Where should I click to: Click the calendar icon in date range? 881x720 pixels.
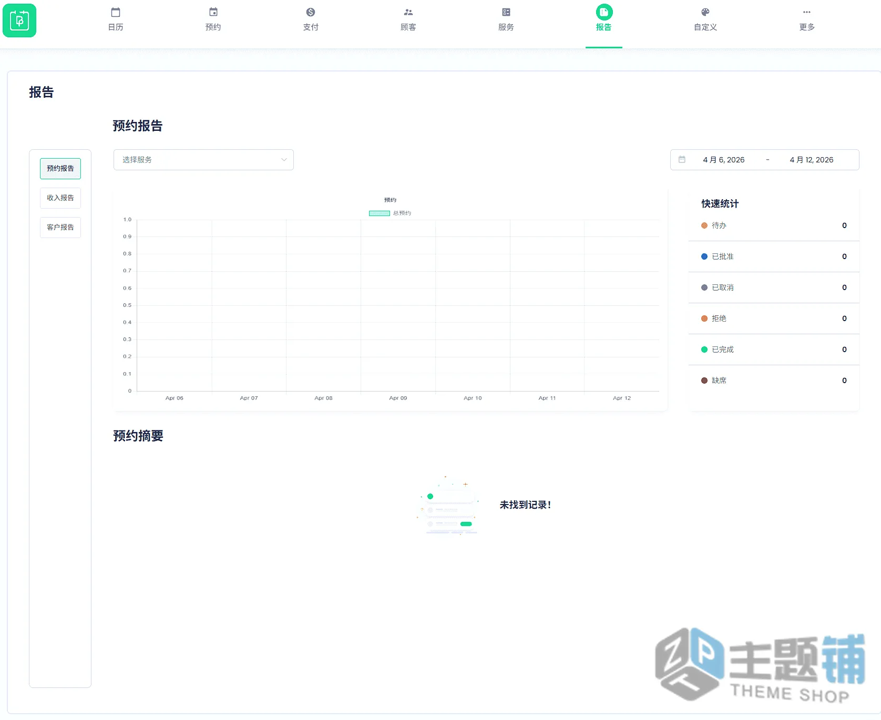click(x=682, y=160)
